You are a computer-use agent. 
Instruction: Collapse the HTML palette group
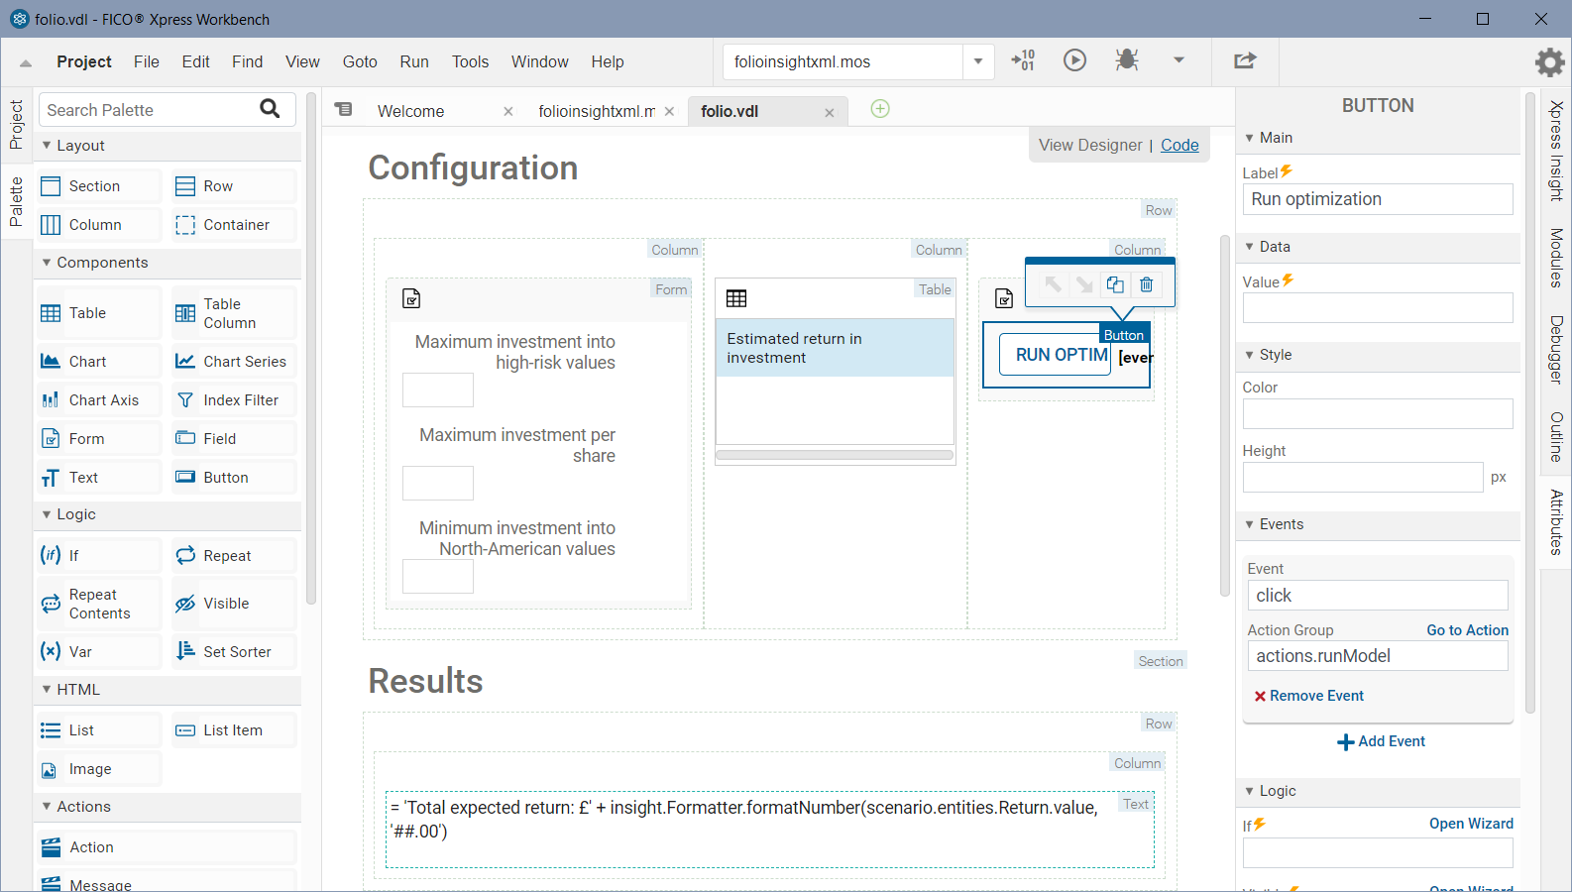click(x=47, y=689)
